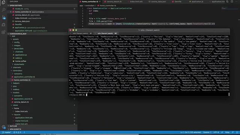Viewport: 240px width, 135px height.
Task: Click the app breadcrumb segment
Action: click(81, 6)
